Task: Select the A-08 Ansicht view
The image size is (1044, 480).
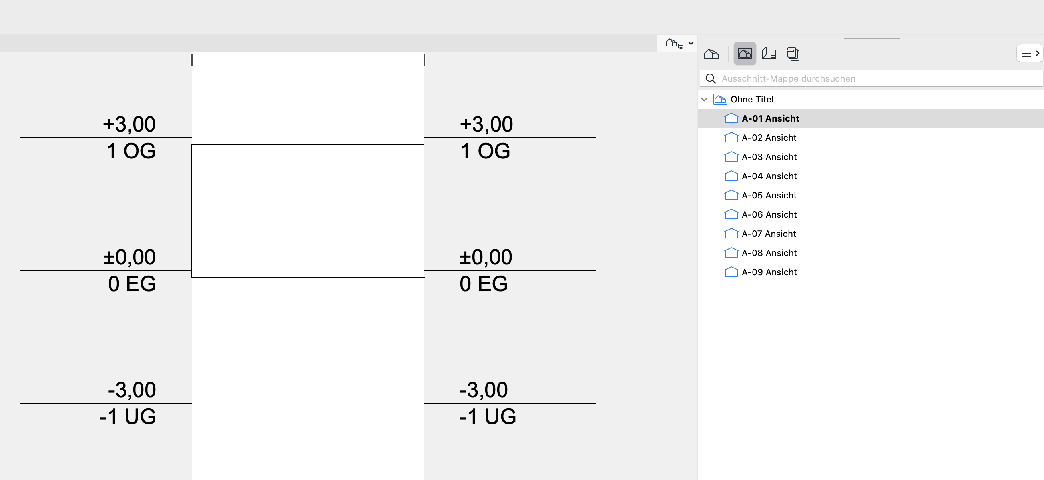Action: coord(871,253)
